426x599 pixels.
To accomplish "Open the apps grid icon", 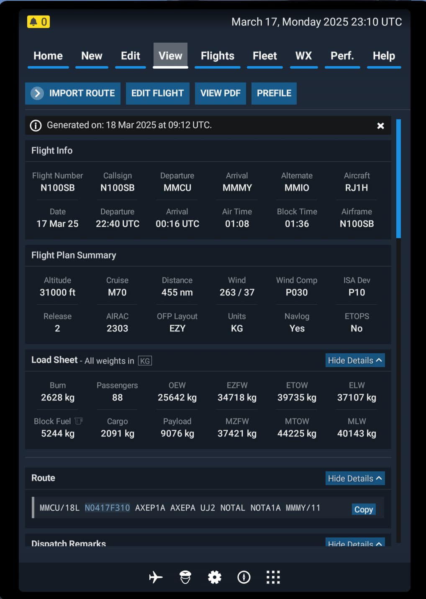I will [273, 577].
